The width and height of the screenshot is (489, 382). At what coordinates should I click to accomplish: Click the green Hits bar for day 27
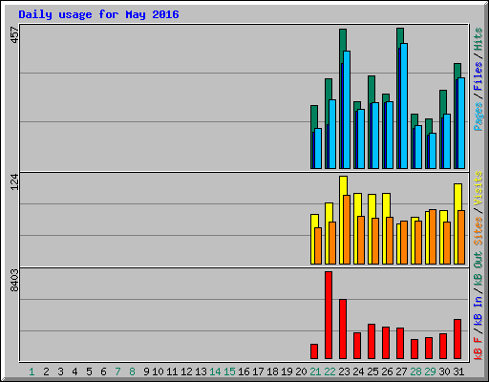pyautogui.click(x=400, y=35)
